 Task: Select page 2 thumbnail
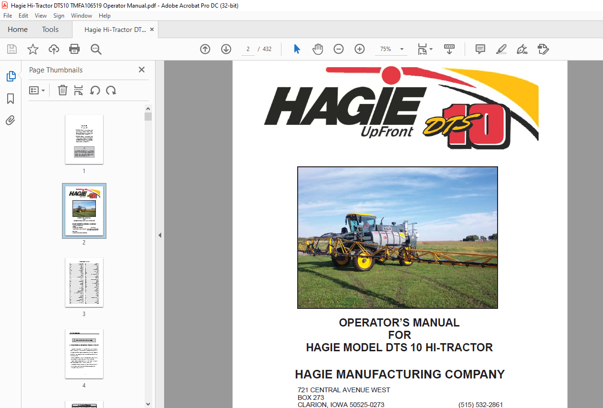pos(84,211)
